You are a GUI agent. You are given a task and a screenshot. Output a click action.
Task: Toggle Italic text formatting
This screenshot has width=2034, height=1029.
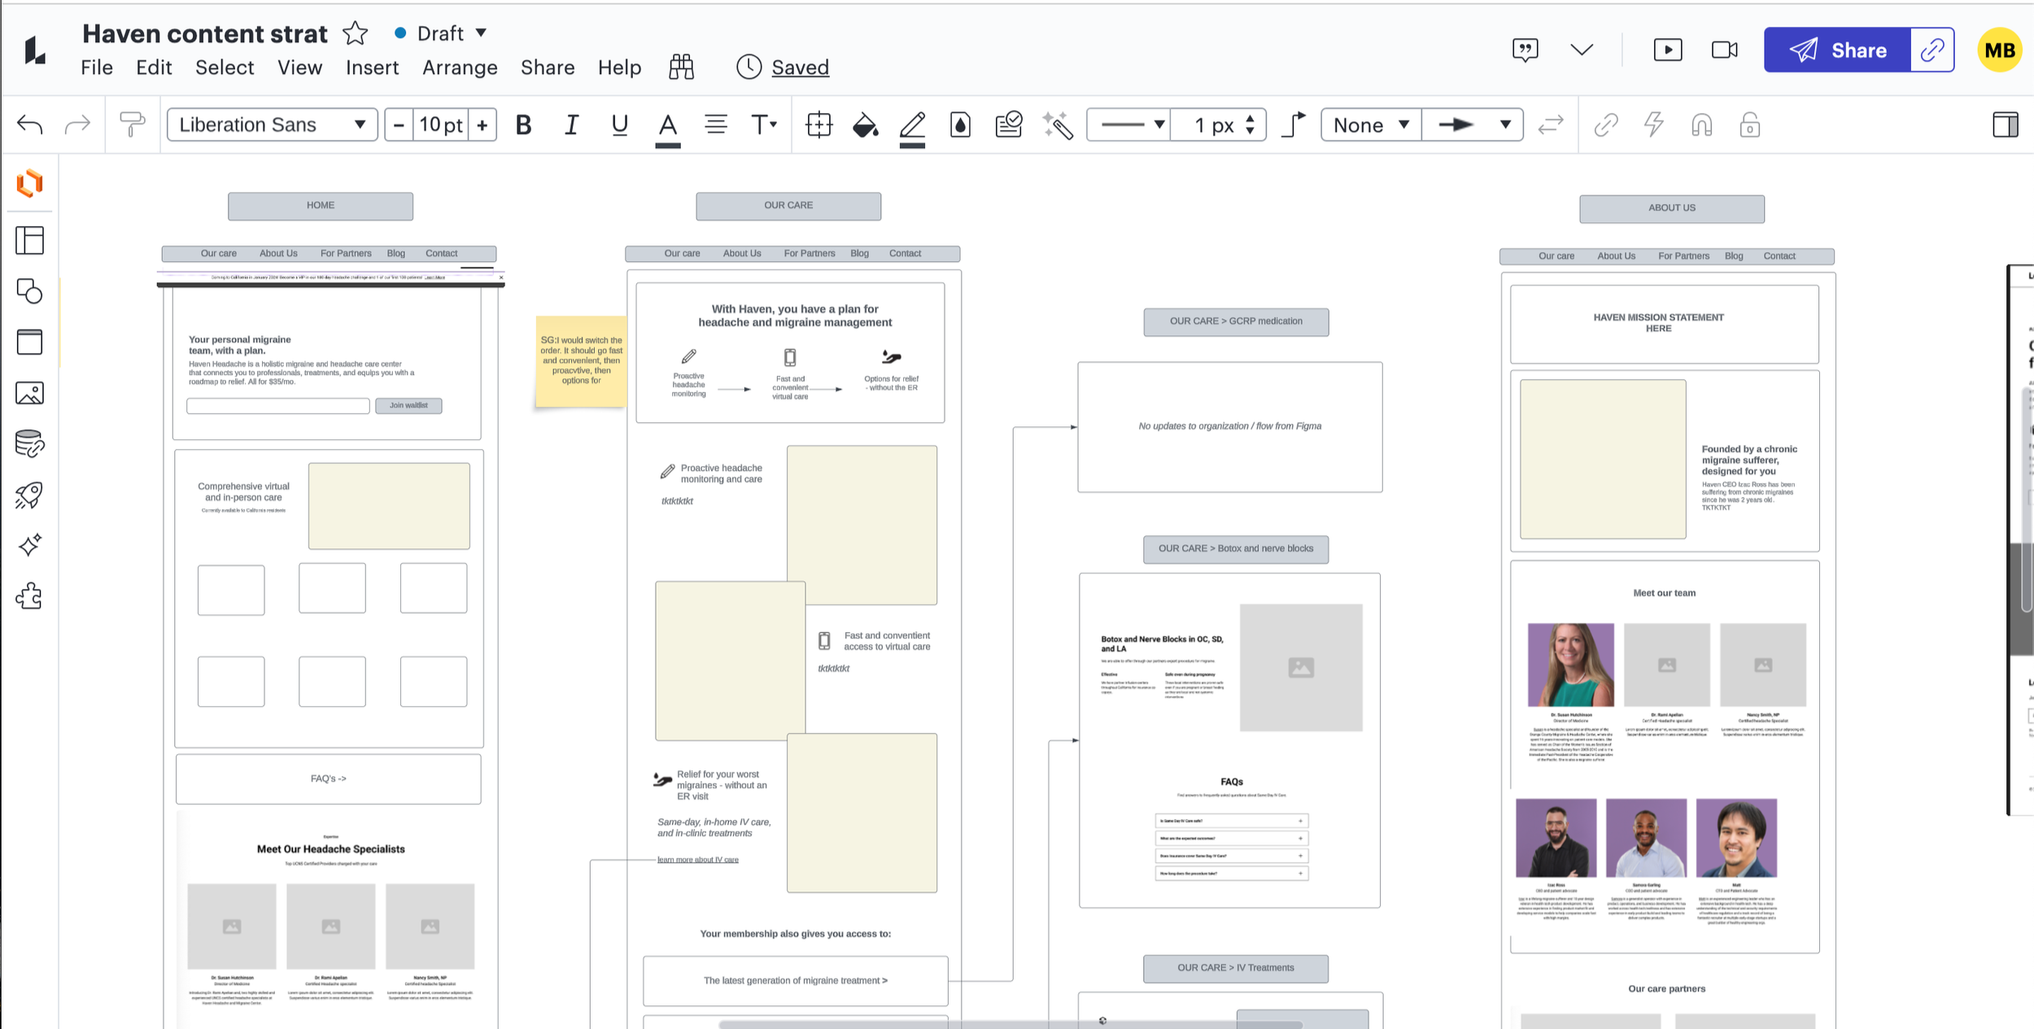click(571, 124)
